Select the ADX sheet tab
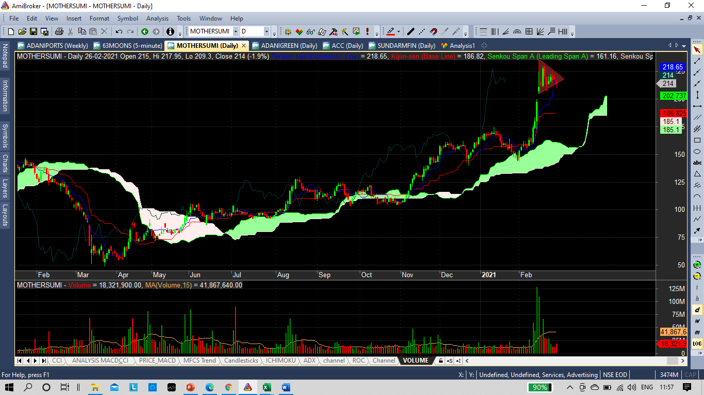 (x=309, y=361)
